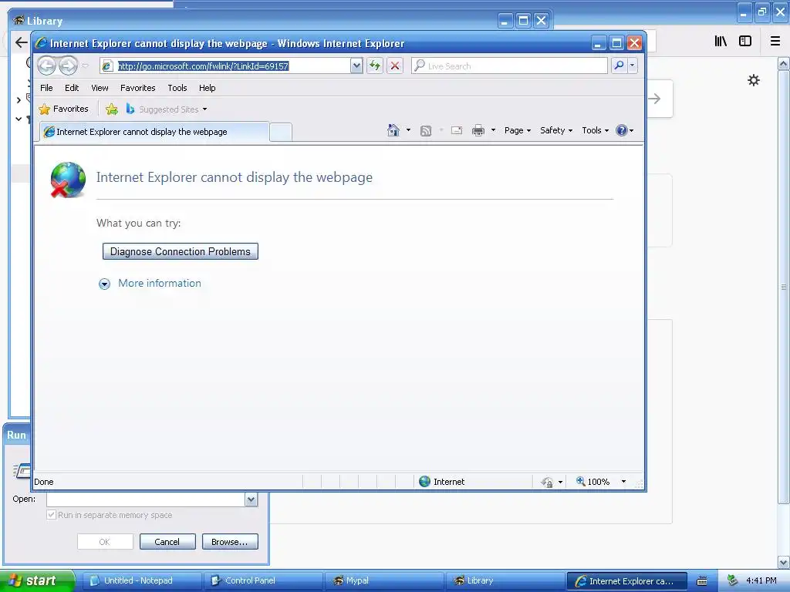The height and width of the screenshot is (592, 790).
Task: Click the Mypal vertical scrollbar down arrow
Action: pos(783,562)
